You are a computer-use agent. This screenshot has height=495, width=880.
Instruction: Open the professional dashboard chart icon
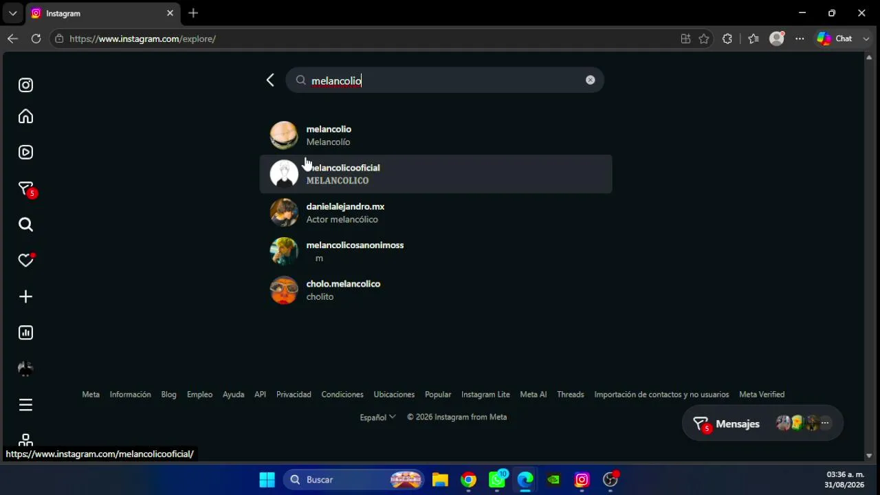point(25,333)
